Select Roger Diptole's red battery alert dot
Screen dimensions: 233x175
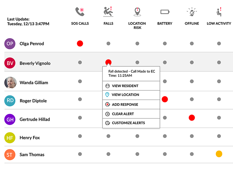click(165, 99)
